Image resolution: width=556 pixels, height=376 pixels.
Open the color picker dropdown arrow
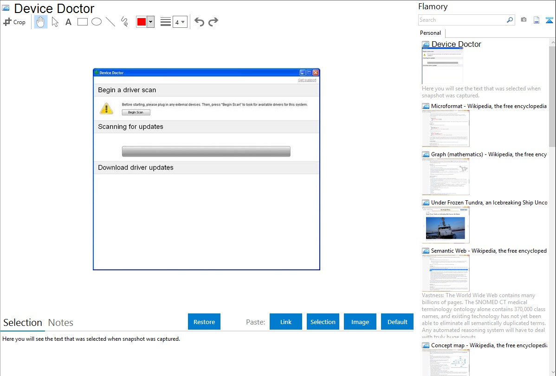[150, 22]
